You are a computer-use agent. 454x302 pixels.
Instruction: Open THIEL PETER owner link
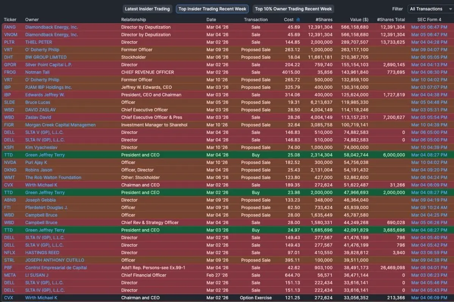point(39,42)
